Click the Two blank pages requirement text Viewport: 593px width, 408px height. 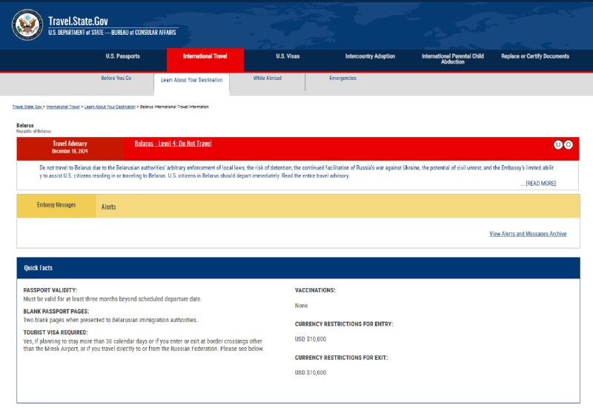pos(110,321)
